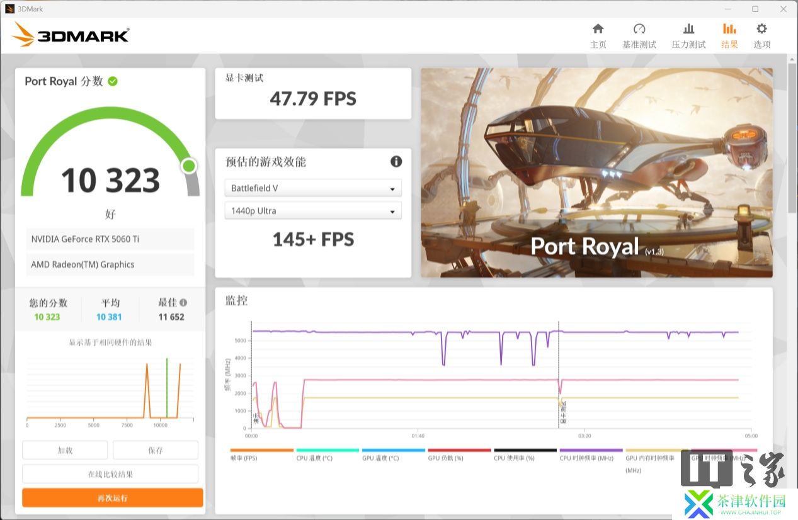Toggle GPU 温度 blue legend swatch

(394, 450)
